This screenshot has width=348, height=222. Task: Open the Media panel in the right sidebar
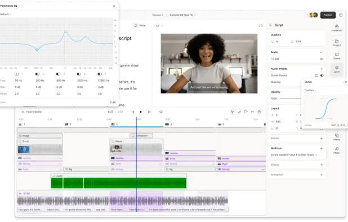point(337,137)
